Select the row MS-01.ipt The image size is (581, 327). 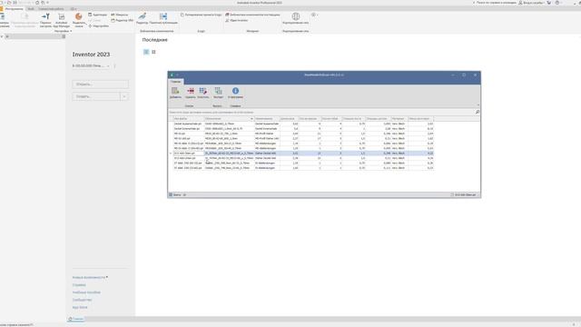[x=300, y=134]
